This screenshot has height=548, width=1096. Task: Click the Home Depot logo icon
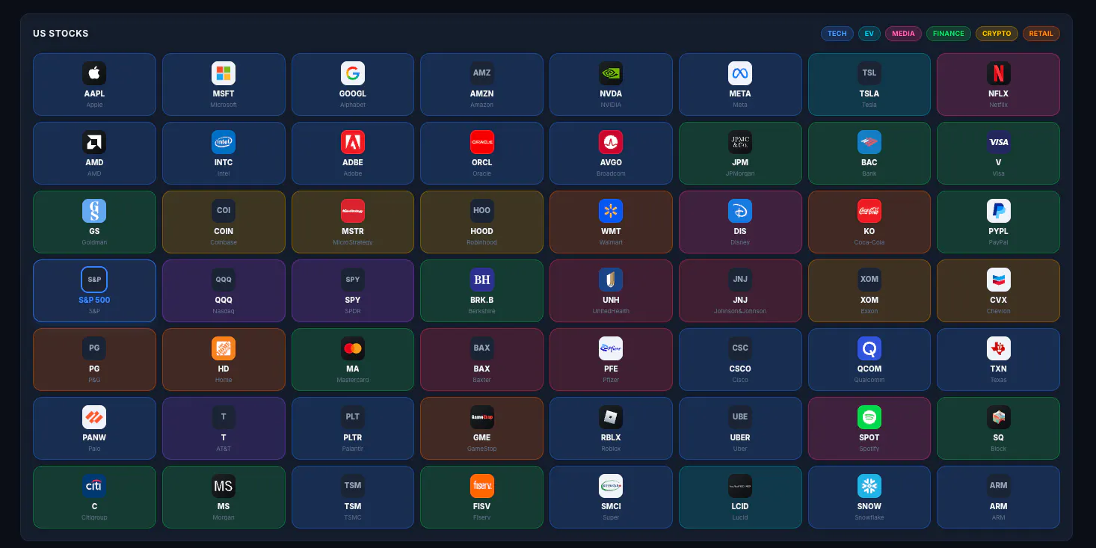pos(224,348)
